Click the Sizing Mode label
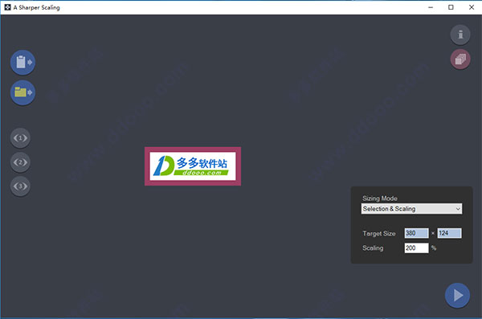The width and height of the screenshot is (482, 319). tap(380, 198)
